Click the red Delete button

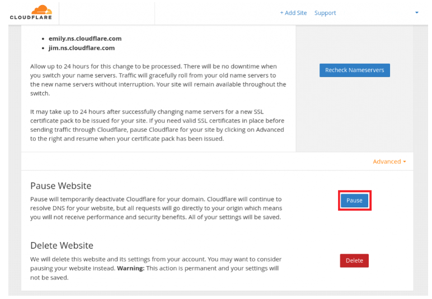(x=354, y=260)
